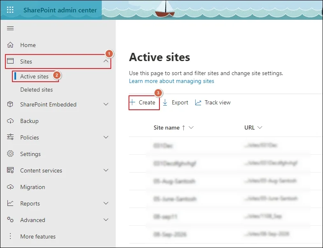The image size is (323, 248).
Task: Click the More features ellipsis icon
Action: (x=10, y=236)
